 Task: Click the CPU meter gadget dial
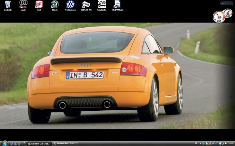point(219,17)
